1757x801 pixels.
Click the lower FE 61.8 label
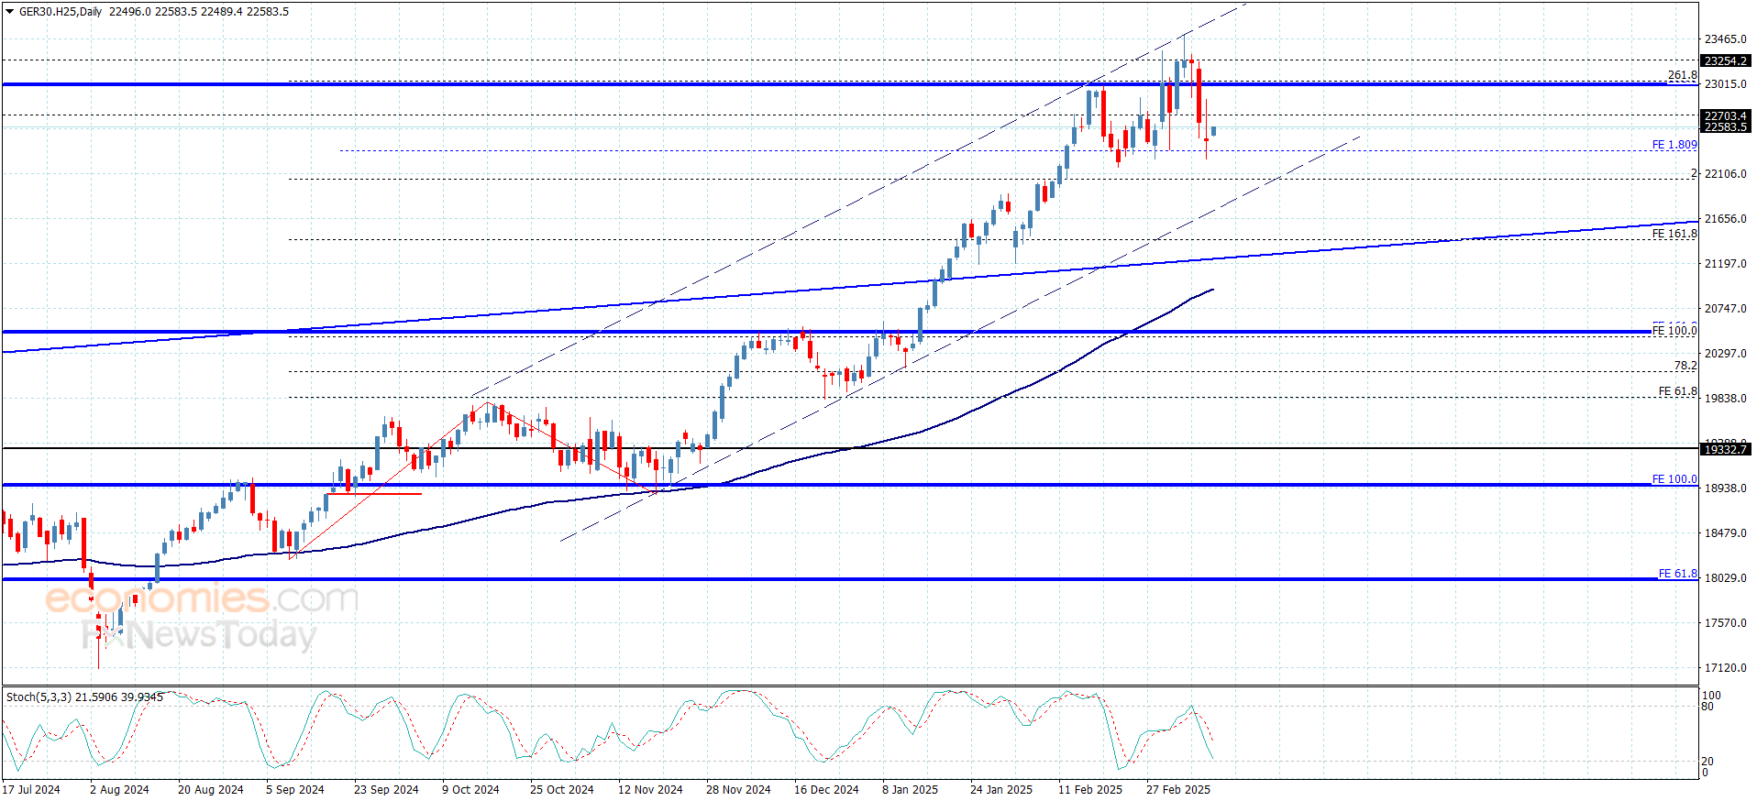pyautogui.click(x=1677, y=574)
